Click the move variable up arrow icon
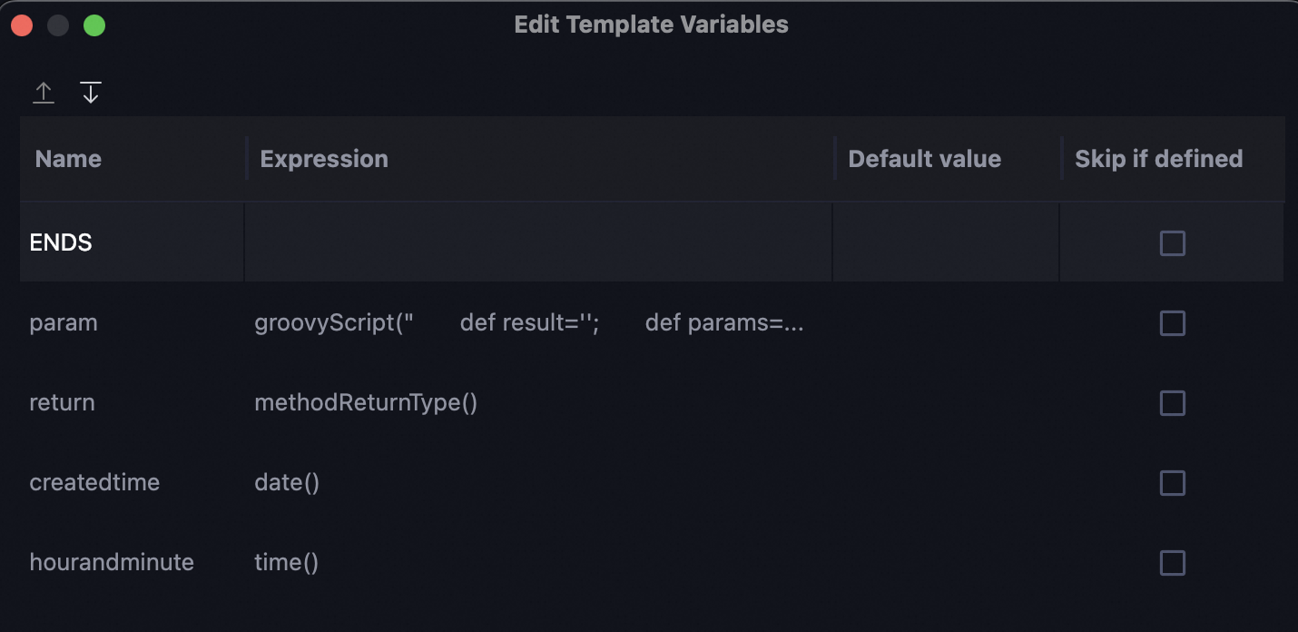Image resolution: width=1298 pixels, height=632 pixels. coord(44,93)
